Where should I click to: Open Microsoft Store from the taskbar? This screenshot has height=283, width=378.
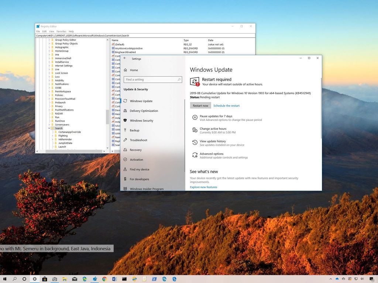[x=45, y=279]
